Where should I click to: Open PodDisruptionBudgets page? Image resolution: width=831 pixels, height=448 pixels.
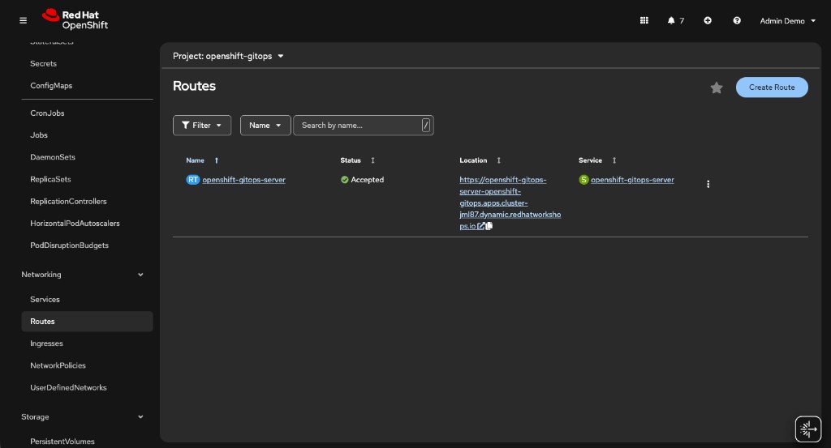(70, 245)
